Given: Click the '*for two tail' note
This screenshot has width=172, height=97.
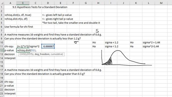Looking at the screenshot, I should (71, 23).
